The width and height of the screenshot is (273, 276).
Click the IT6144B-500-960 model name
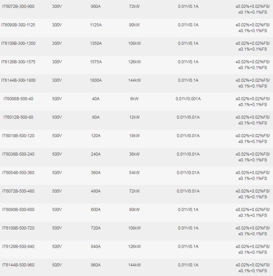tap(18, 265)
